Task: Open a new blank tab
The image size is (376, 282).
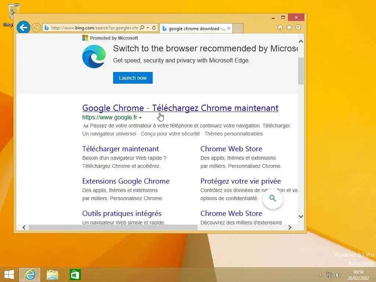Action: click(238, 28)
